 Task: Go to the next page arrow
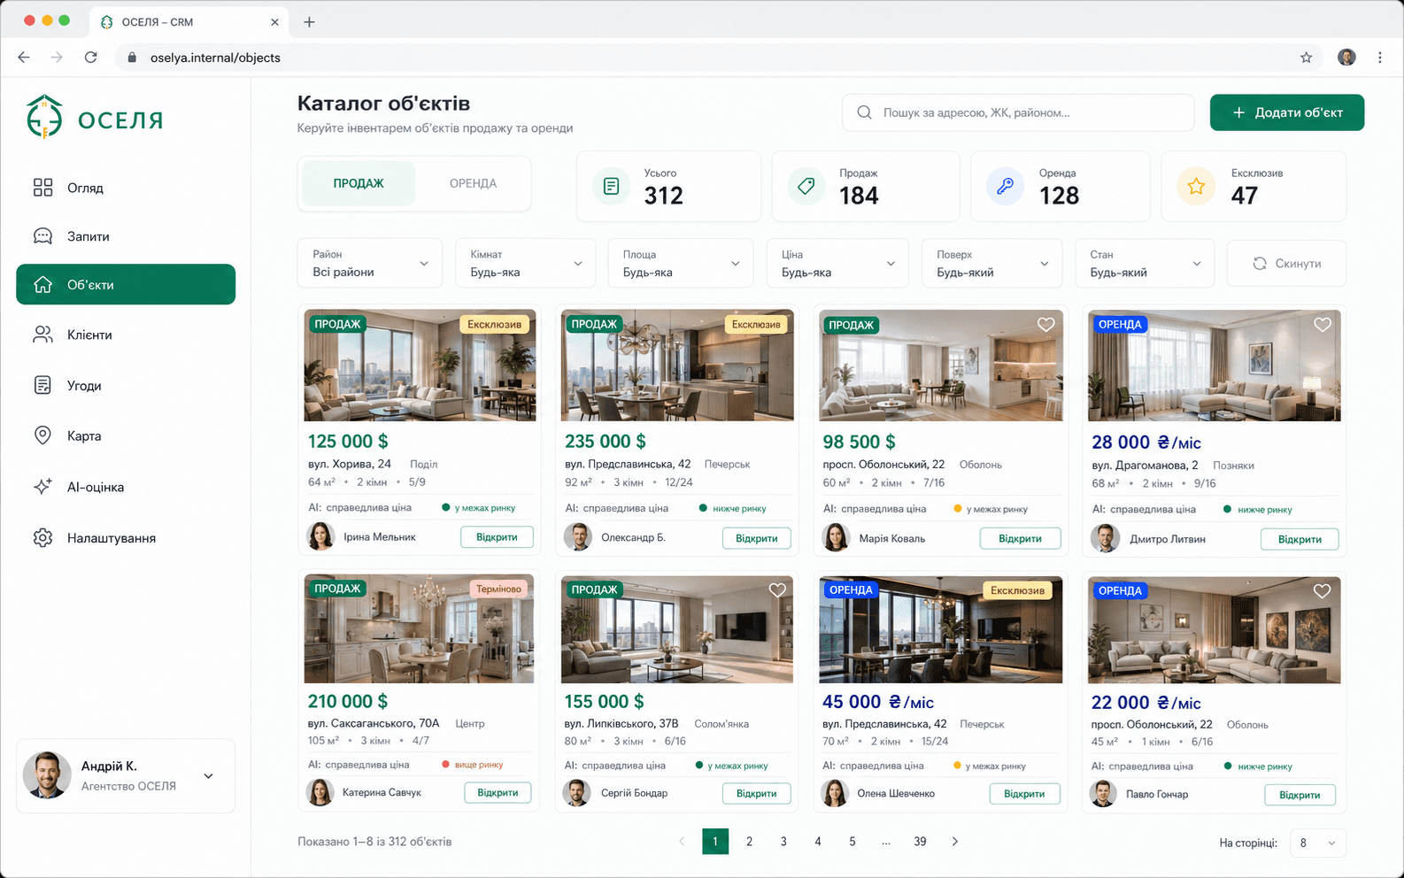954,841
